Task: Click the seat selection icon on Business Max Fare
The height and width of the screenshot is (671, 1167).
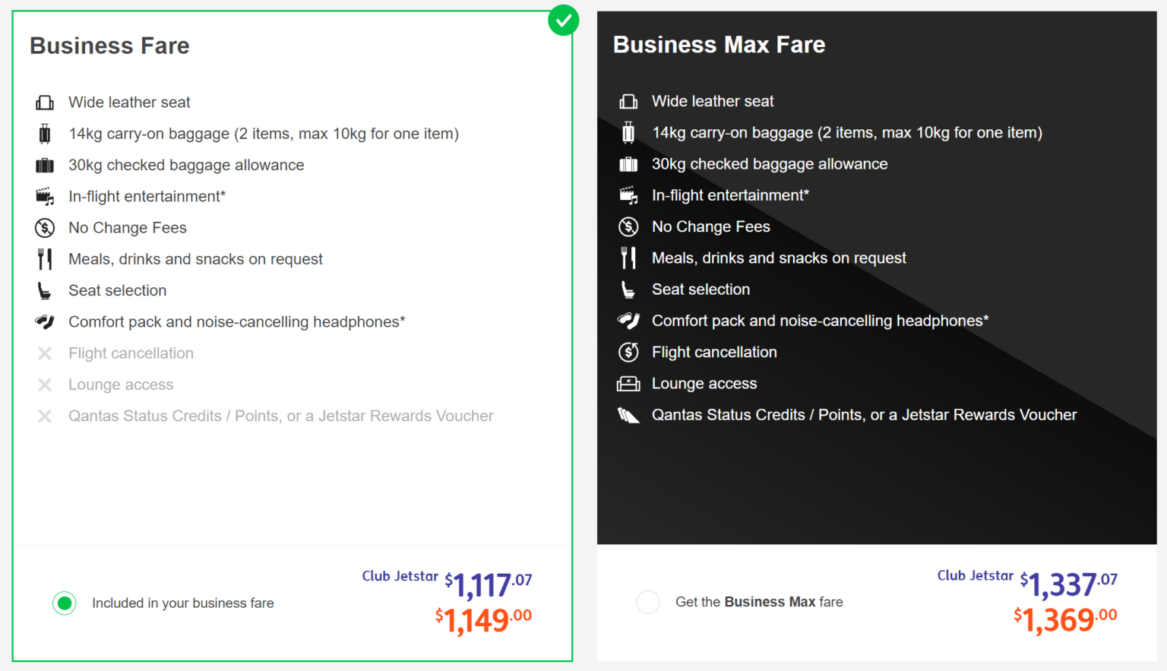Action: click(x=628, y=290)
